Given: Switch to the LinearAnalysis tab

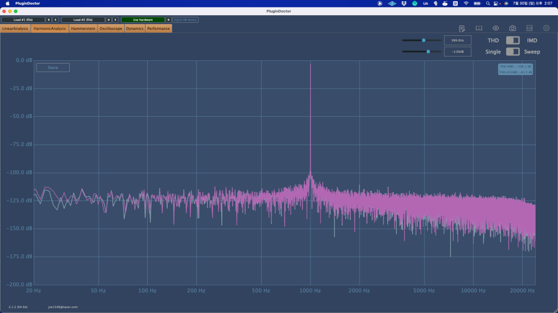Looking at the screenshot, I should (x=15, y=28).
